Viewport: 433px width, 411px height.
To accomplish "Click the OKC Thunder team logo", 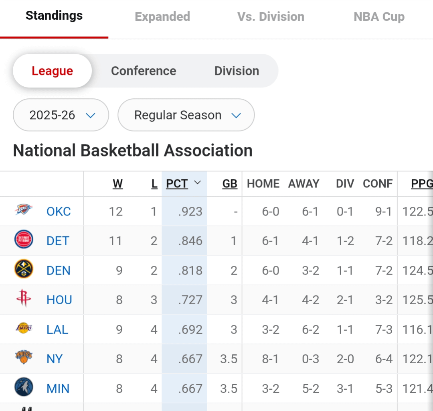I will [x=24, y=211].
